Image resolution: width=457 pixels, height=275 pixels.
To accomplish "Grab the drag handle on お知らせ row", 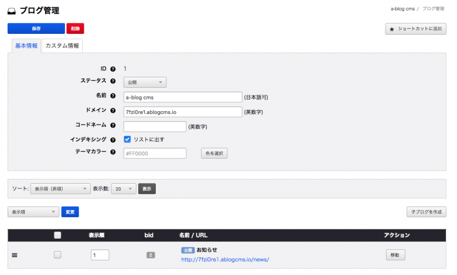I will [15, 255].
